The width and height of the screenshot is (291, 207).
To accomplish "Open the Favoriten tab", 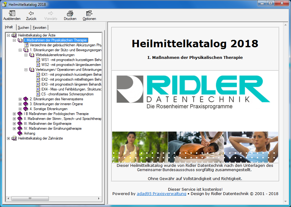I will coord(40,28).
